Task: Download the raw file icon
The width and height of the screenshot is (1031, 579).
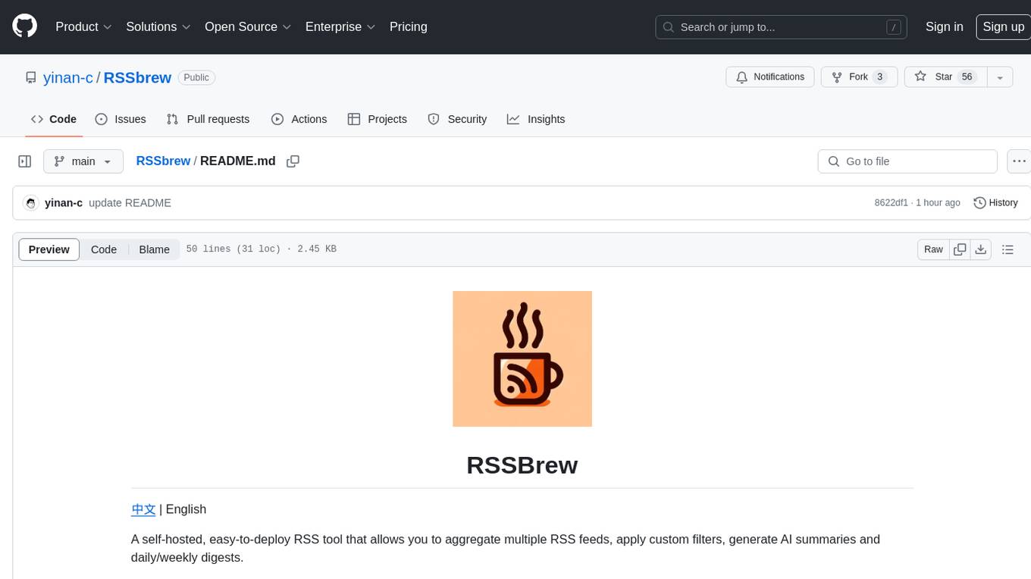Action: [981, 249]
